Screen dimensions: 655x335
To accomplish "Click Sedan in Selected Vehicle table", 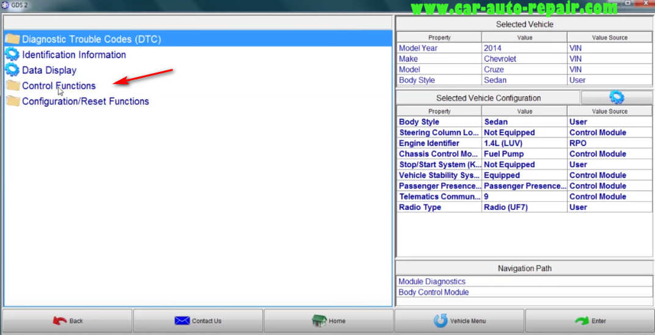I will tap(524, 80).
